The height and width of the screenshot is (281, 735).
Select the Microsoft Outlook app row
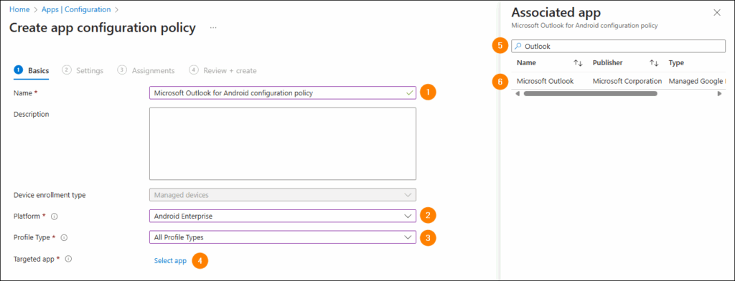619,81
